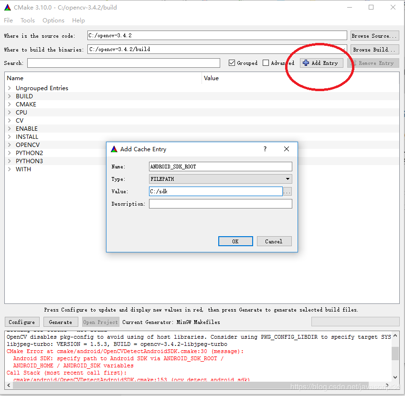Click the help question mark in dialog
The image size is (405, 396).
point(265,149)
